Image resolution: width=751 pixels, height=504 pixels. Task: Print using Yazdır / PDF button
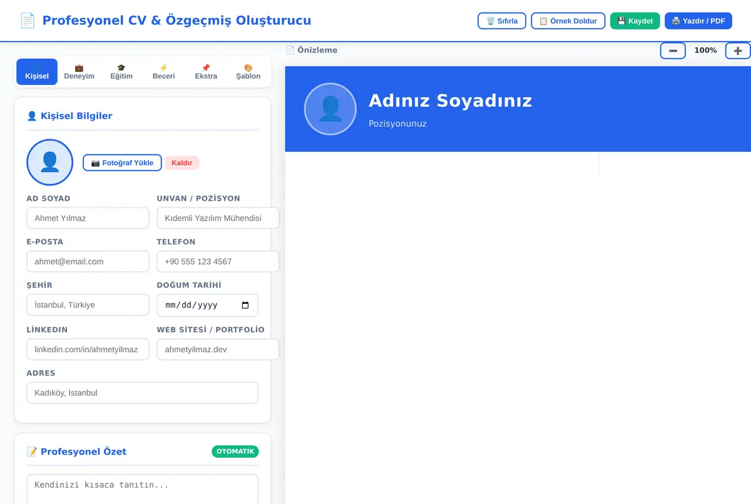click(698, 21)
